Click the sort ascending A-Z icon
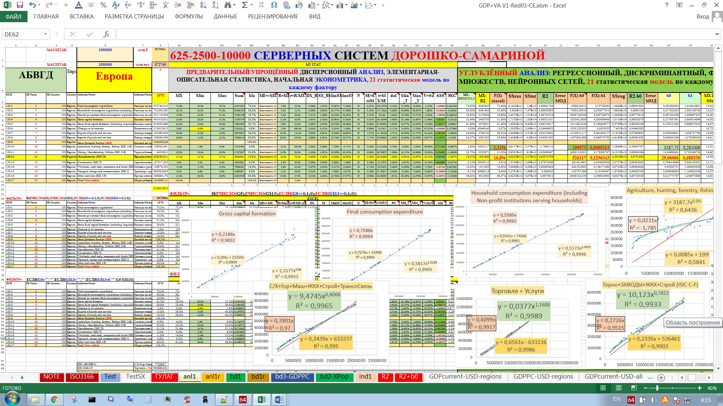723x406 pixels. point(203,5)
